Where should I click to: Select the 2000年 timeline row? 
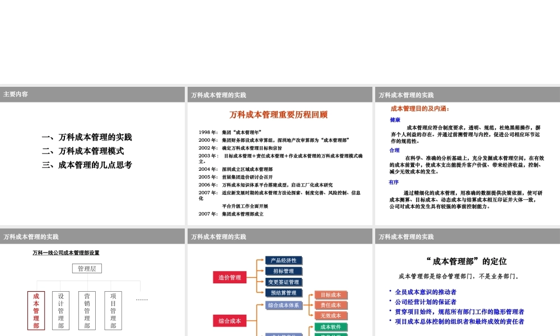(x=274, y=140)
